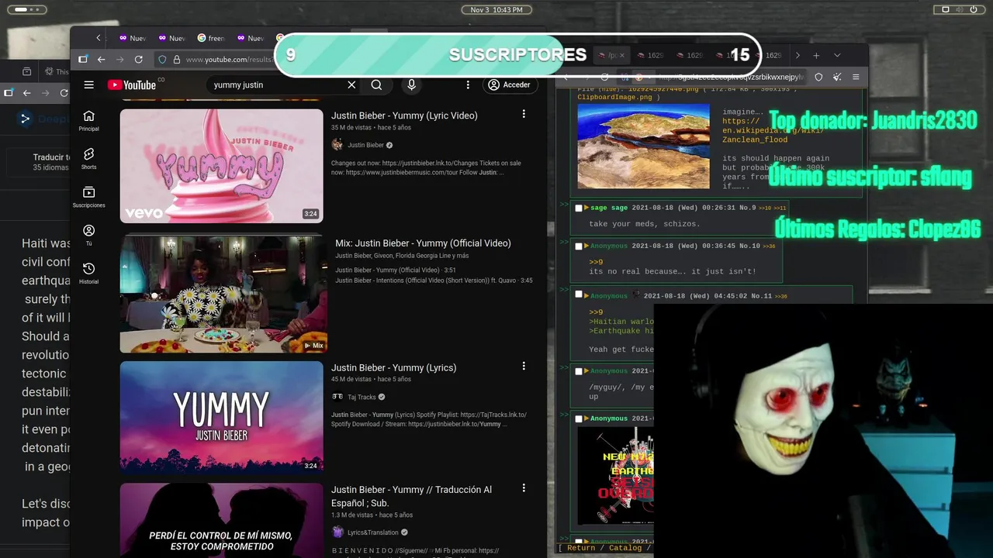This screenshot has width=993, height=558.
Task: Open the imageboard browser hamburger menu
Action: point(856,77)
